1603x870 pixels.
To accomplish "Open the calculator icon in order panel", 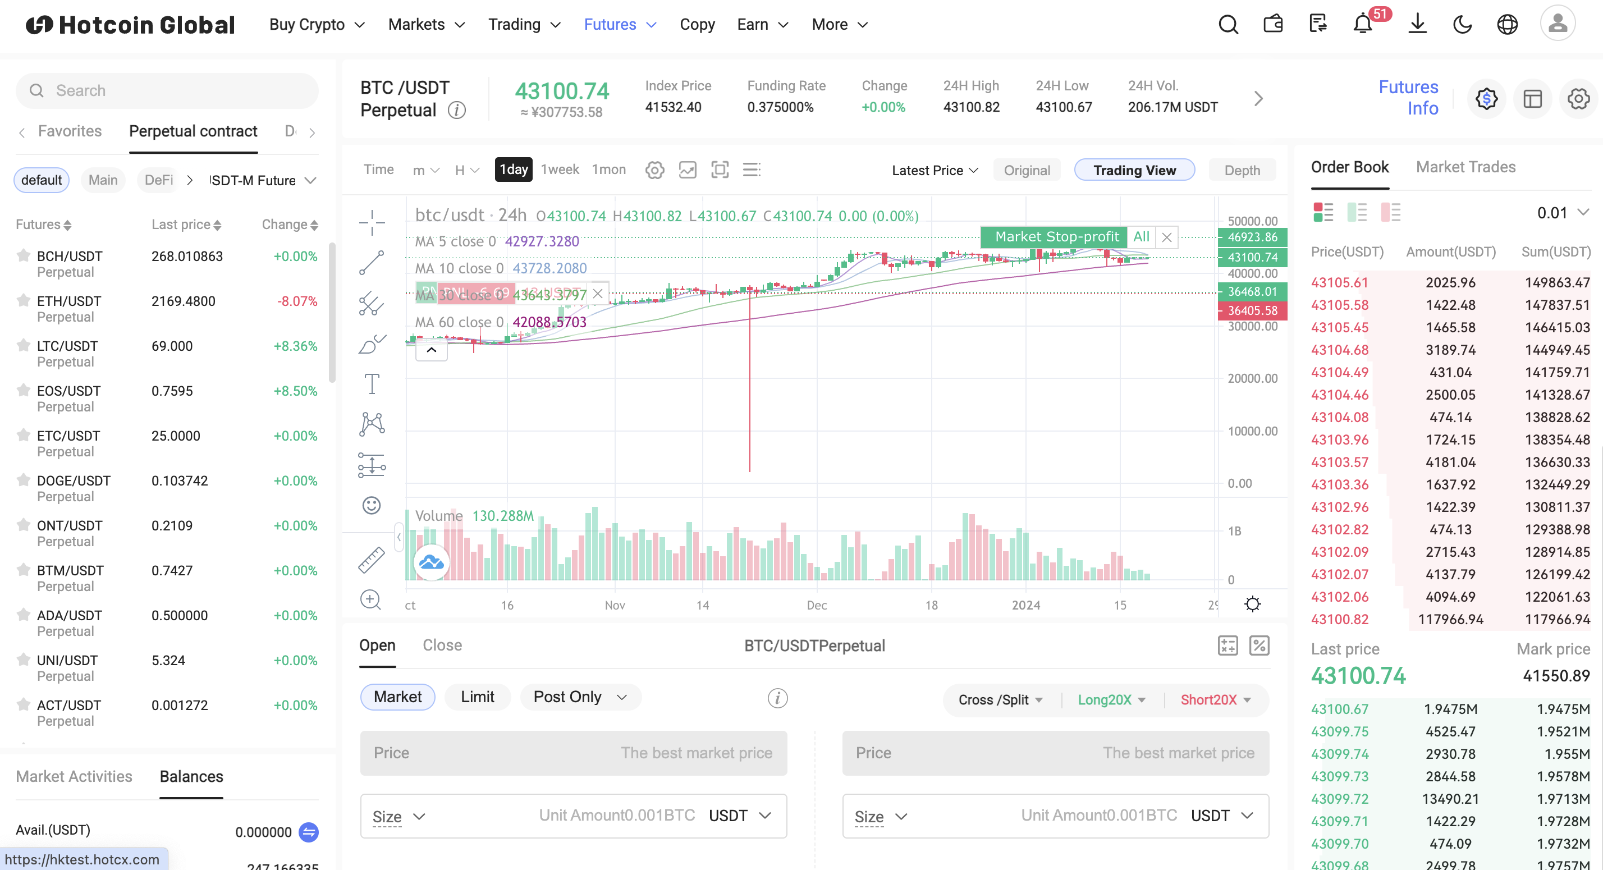I will tap(1228, 645).
